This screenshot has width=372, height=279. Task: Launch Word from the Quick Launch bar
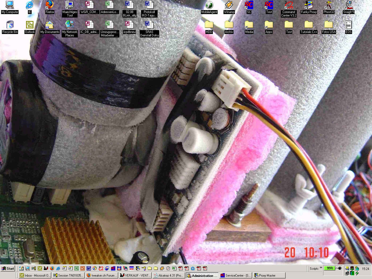(x=89, y=268)
